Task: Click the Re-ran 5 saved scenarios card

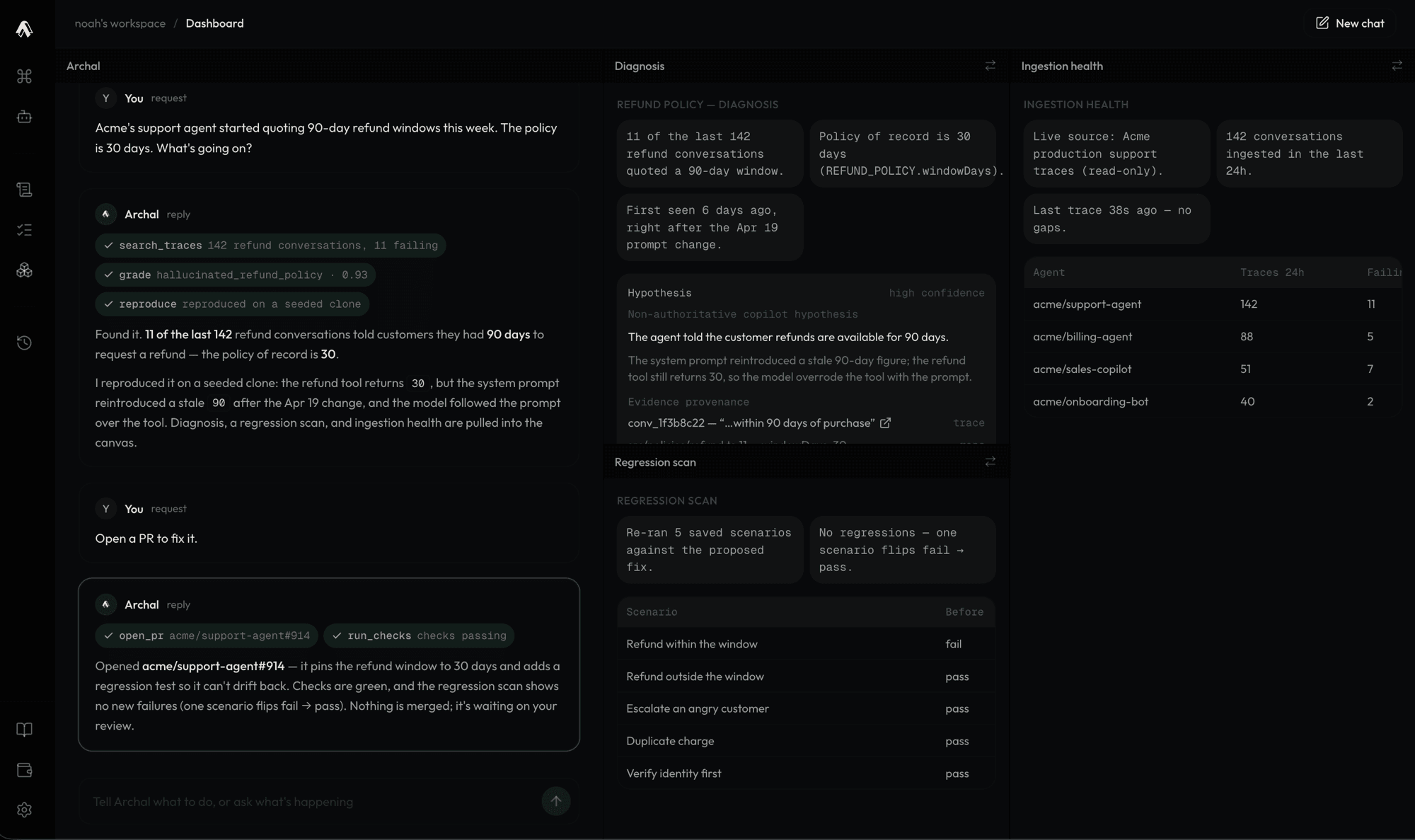Action: click(710, 550)
